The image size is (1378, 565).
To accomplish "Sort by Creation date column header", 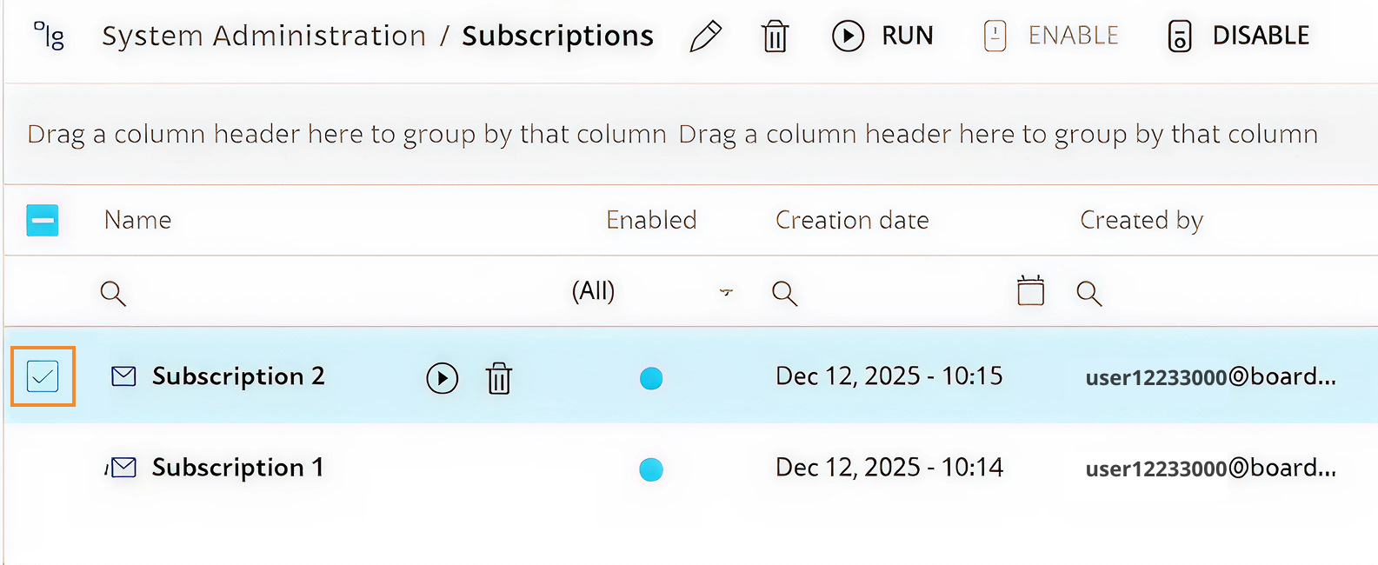I will click(852, 220).
